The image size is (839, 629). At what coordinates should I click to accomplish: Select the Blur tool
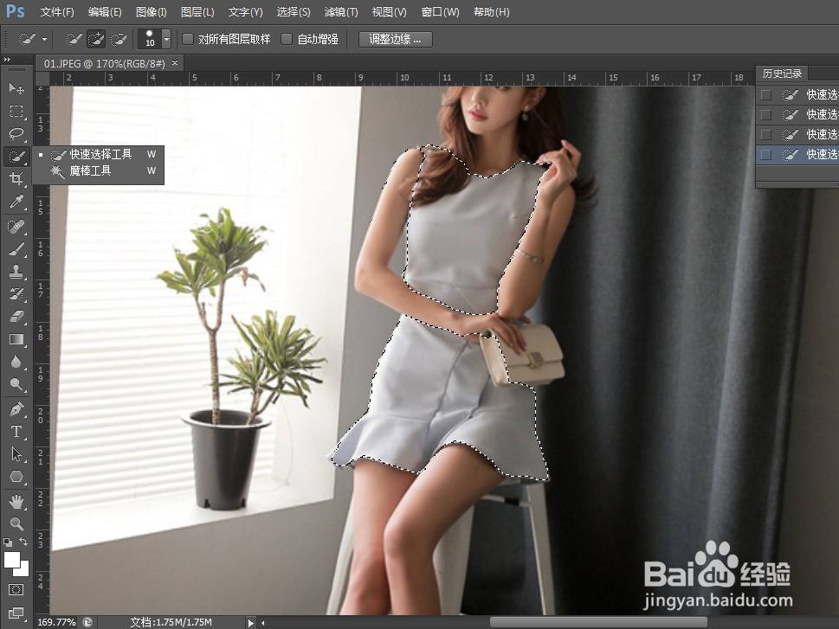point(16,362)
